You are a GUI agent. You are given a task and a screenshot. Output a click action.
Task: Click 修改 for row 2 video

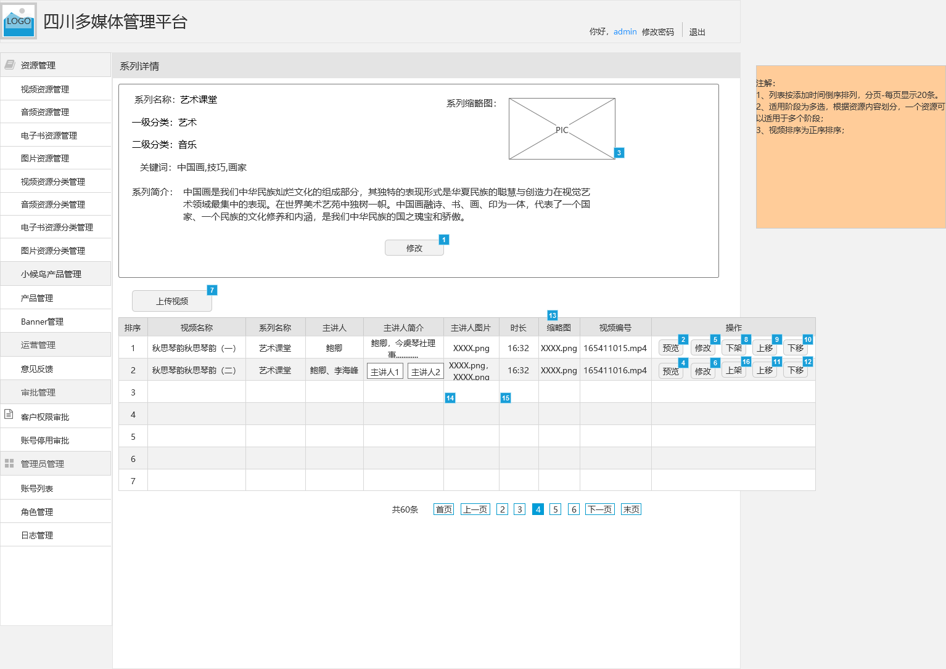point(703,370)
